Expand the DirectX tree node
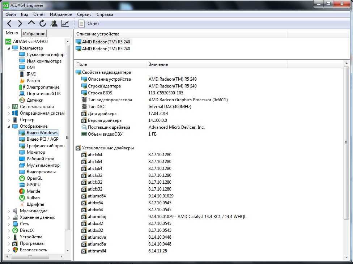Viewport: 353px width, 264px height. click(9, 230)
